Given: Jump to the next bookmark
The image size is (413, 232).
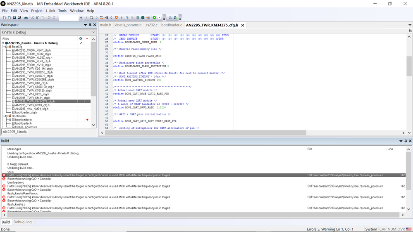Looking at the screenshot, I should 121,18.
